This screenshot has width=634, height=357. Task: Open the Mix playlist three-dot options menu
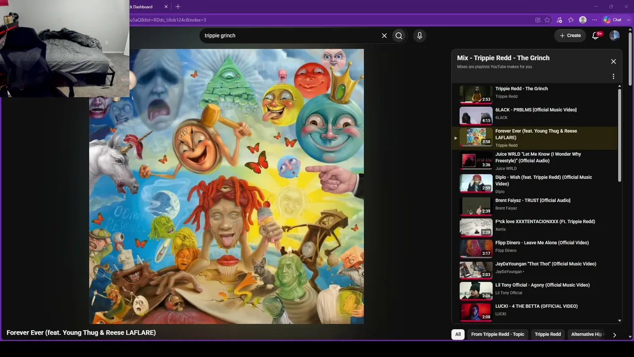point(613,76)
